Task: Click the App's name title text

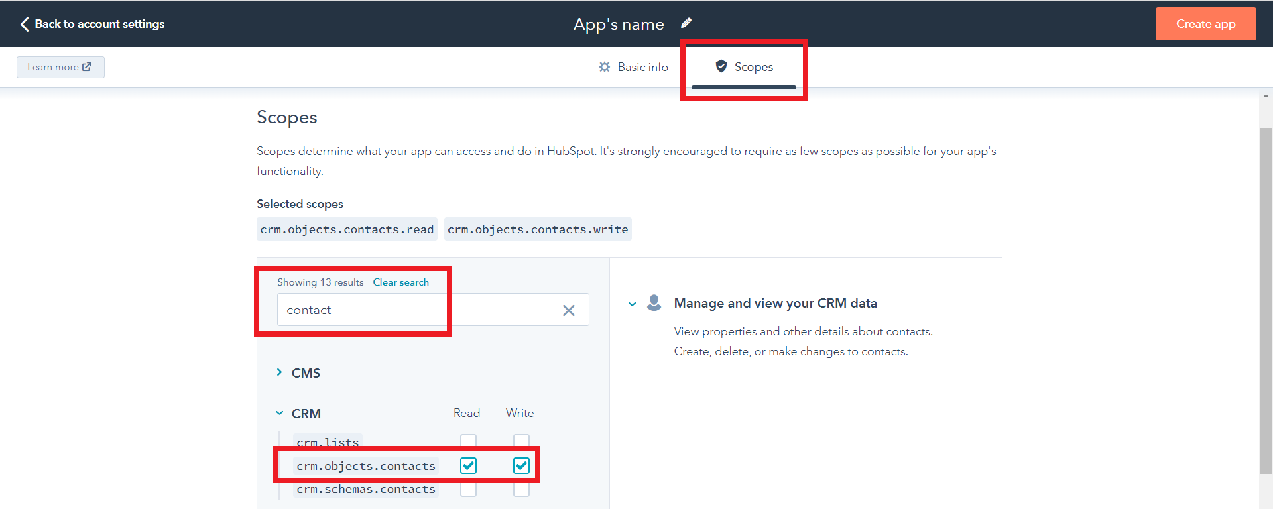Action: coord(619,24)
